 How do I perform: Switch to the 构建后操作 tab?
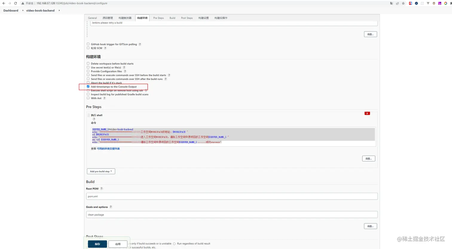pyautogui.click(x=221, y=18)
